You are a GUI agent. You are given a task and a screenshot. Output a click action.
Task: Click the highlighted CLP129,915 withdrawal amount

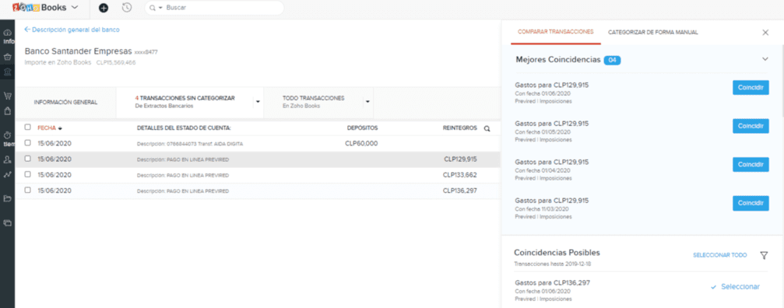click(x=460, y=159)
